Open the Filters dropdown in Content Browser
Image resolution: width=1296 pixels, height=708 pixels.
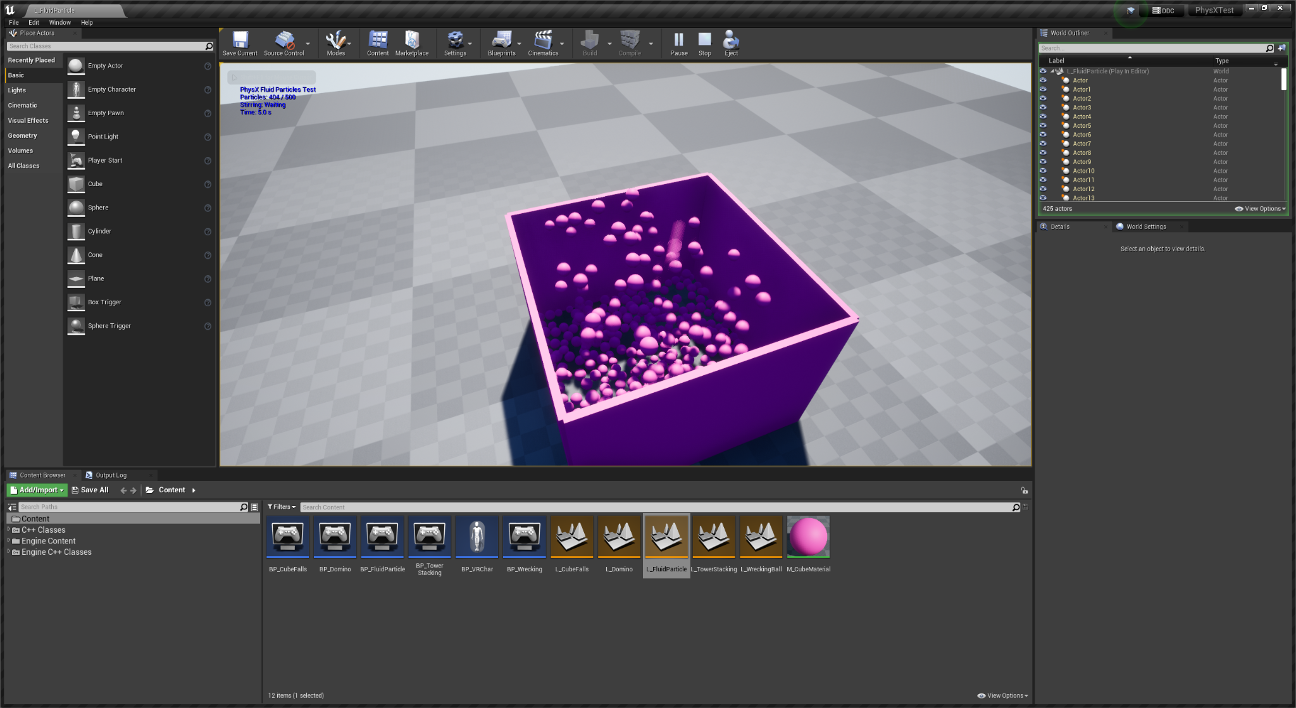click(x=282, y=507)
